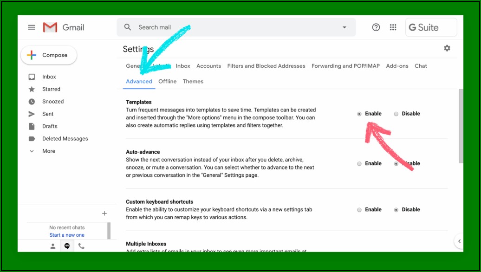Switch to the Inbox settings tab
The width and height of the screenshot is (481, 272).
(183, 66)
